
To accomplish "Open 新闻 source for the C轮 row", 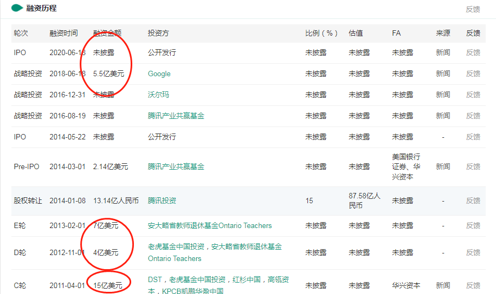I will click(x=443, y=285).
